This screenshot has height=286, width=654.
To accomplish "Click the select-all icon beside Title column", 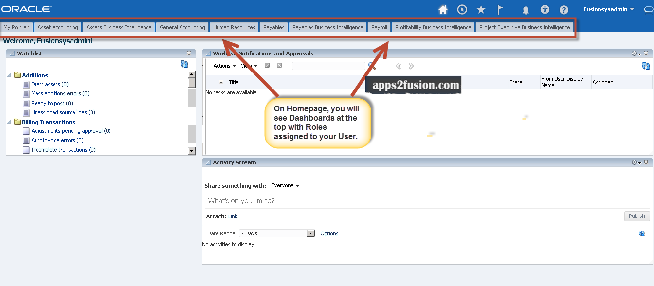I will click(221, 82).
